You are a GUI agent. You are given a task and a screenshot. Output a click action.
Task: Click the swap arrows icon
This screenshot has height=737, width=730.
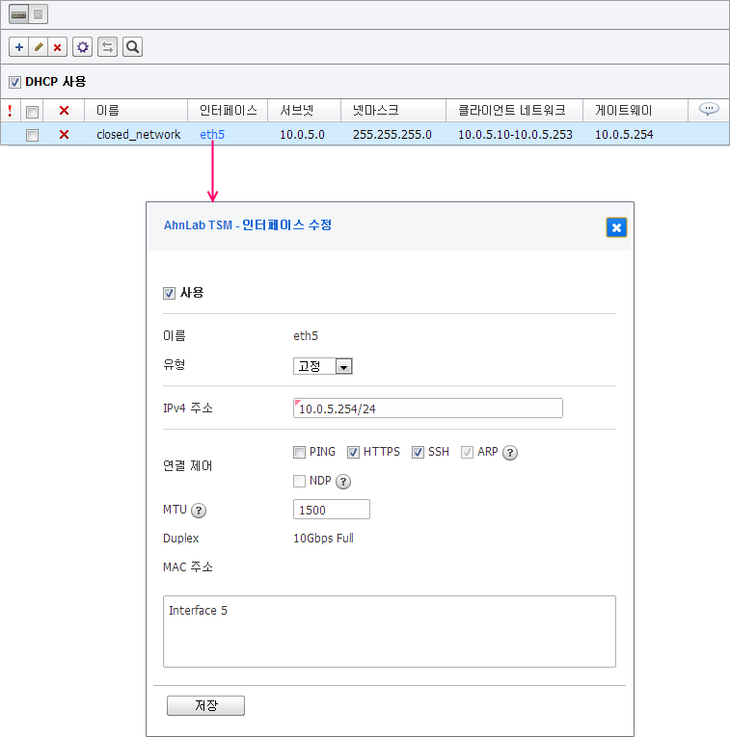click(108, 47)
